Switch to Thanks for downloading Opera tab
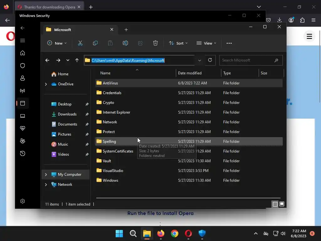This screenshot has width=321, height=241. (49, 7)
